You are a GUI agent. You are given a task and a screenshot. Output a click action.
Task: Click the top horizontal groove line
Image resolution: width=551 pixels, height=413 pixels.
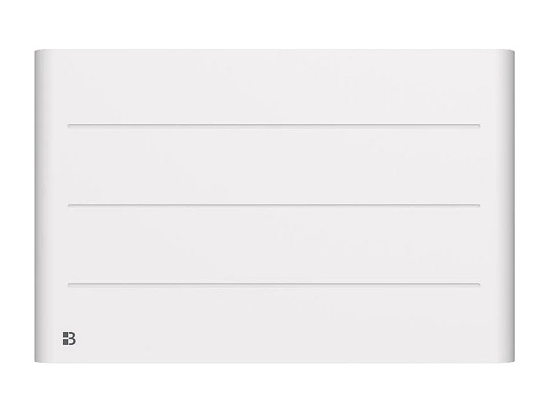click(x=274, y=126)
